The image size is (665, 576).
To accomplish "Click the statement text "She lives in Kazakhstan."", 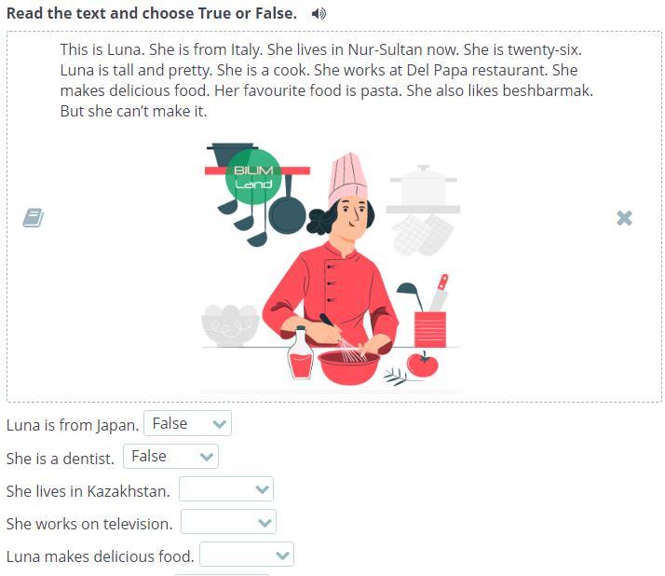I will tap(88, 491).
